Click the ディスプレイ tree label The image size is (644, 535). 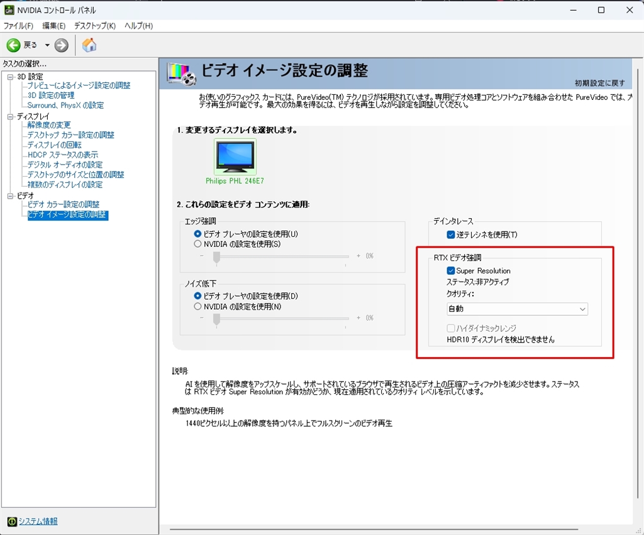[33, 116]
